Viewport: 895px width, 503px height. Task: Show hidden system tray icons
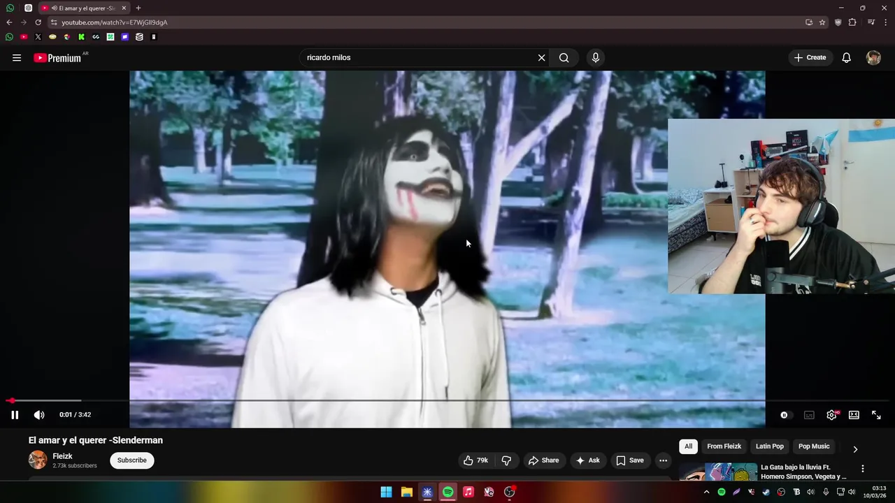coord(706,492)
